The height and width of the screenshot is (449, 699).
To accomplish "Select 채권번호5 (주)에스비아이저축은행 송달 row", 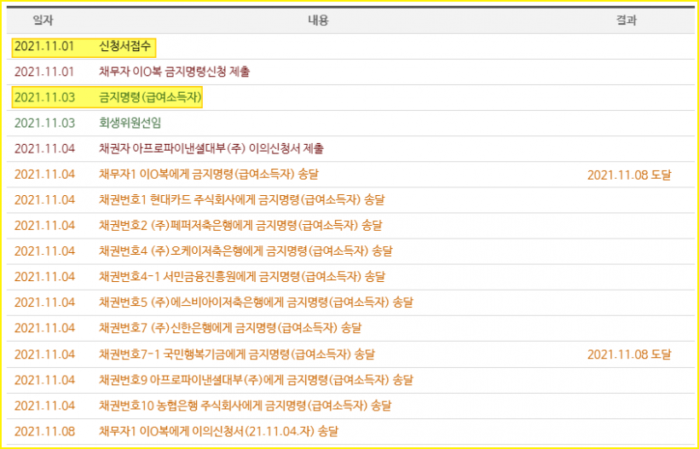I will [349, 302].
